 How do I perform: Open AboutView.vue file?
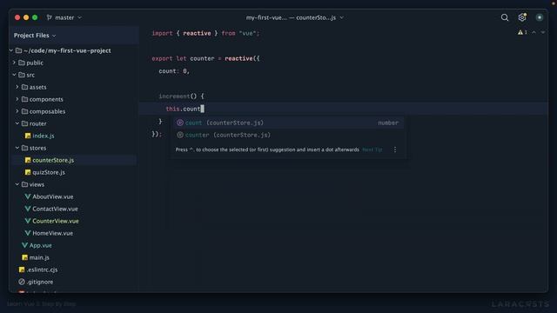[52, 196]
